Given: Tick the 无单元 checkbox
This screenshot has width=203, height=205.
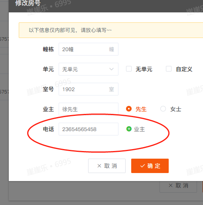Looking at the screenshot, I should tap(129, 69).
